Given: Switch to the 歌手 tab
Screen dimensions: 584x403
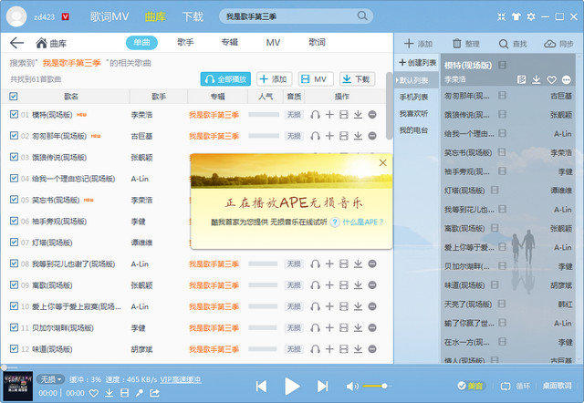Looking at the screenshot, I should pos(185,43).
